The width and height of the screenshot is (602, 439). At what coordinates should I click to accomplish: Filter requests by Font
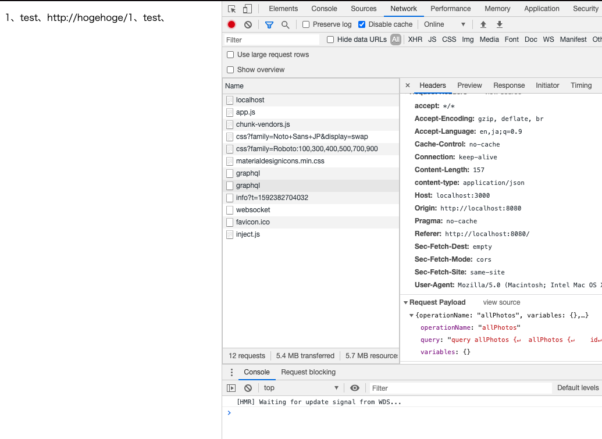click(511, 40)
